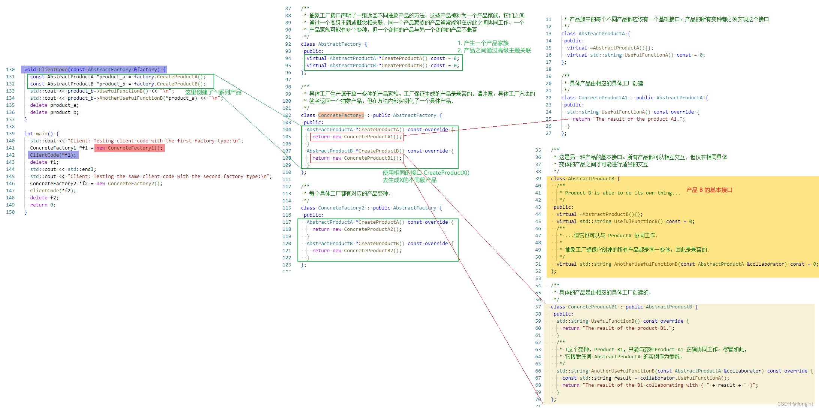Click 'return "The result of the product B1.";' line
Image resolution: width=819 pixels, height=410 pixels.
618,328
